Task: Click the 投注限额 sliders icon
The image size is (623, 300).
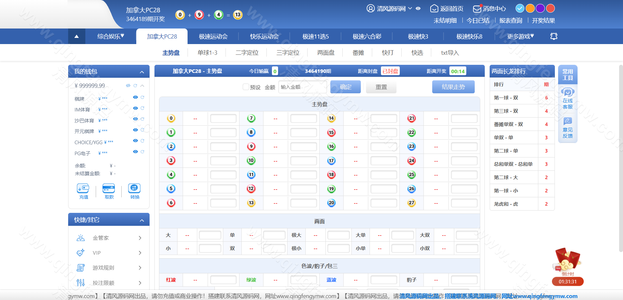Action: (80, 283)
